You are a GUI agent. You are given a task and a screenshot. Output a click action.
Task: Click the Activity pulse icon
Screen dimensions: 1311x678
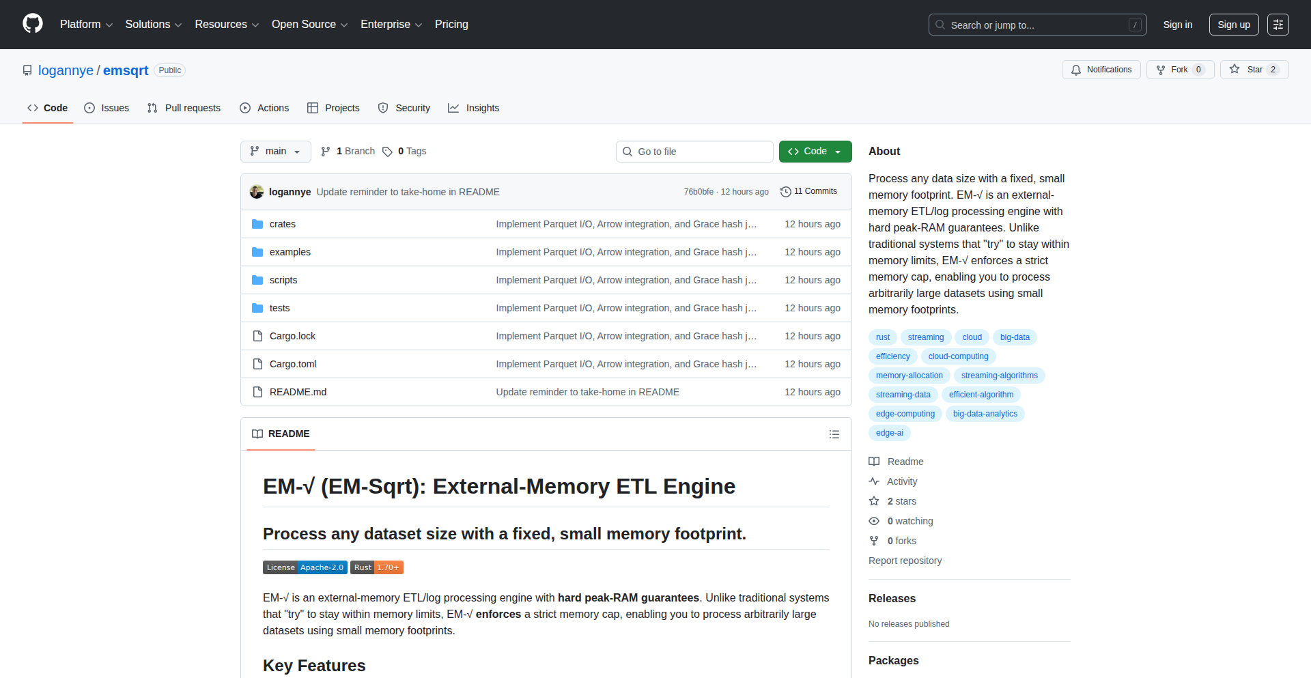tap(875, 481)
